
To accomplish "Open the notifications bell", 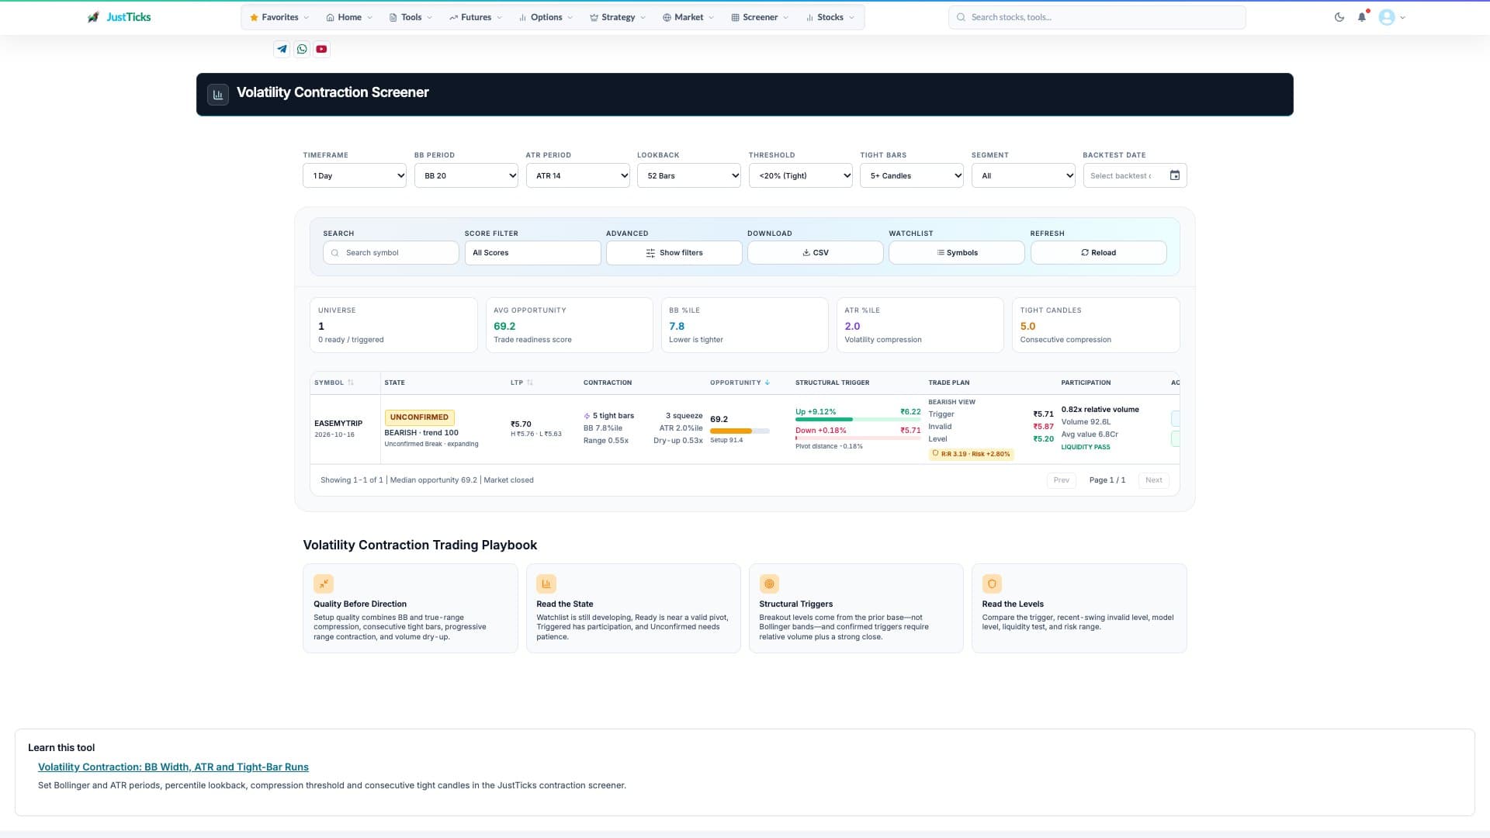I will (1362, 17).
